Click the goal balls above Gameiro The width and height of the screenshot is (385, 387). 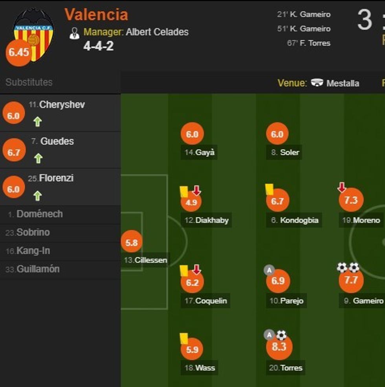[x=348, y=268]
